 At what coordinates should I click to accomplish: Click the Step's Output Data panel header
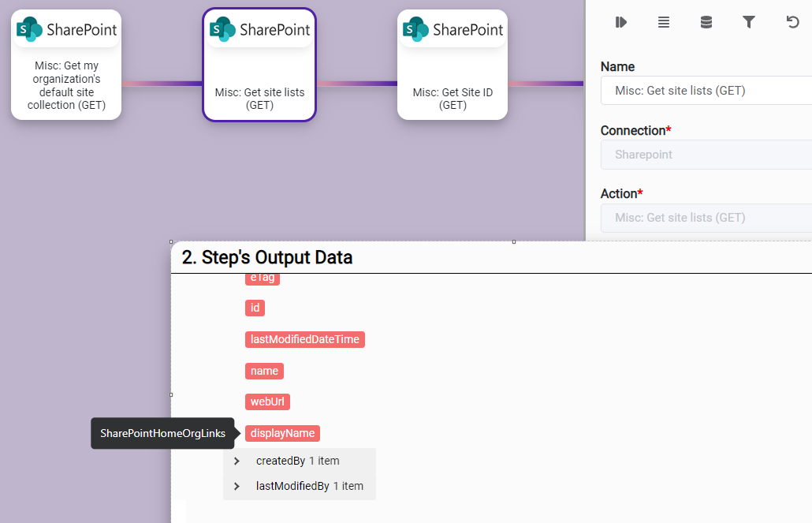point(267,257)
